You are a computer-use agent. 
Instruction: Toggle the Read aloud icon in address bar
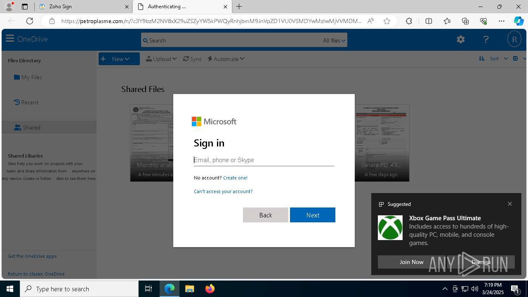370,21
